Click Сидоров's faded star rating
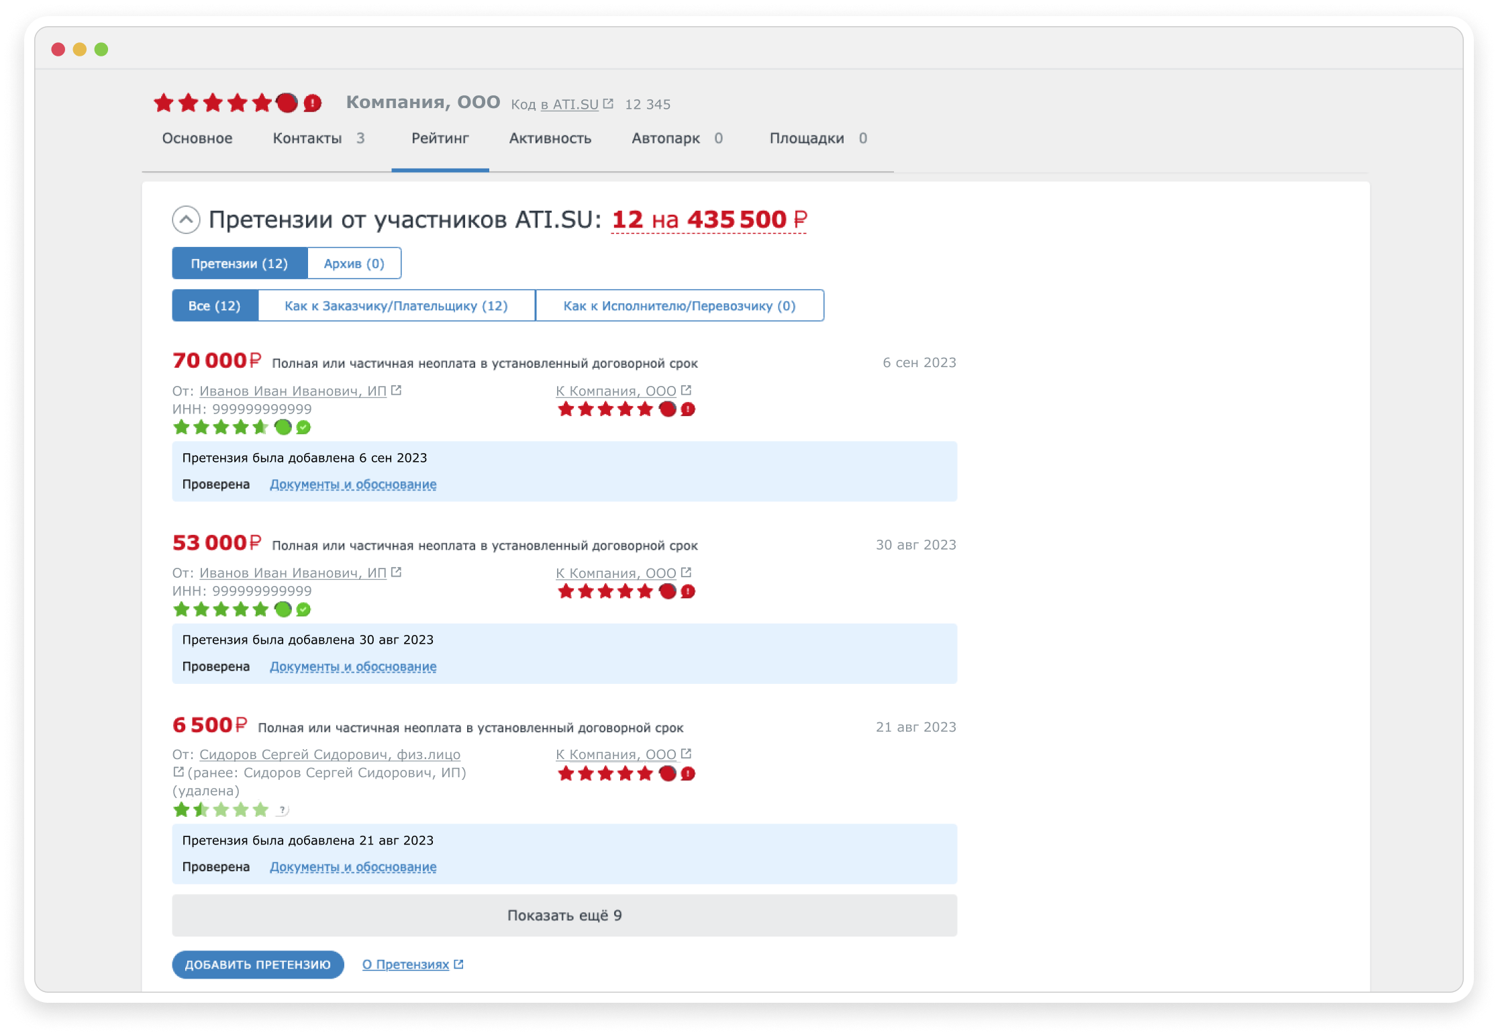 click(221, 810)
